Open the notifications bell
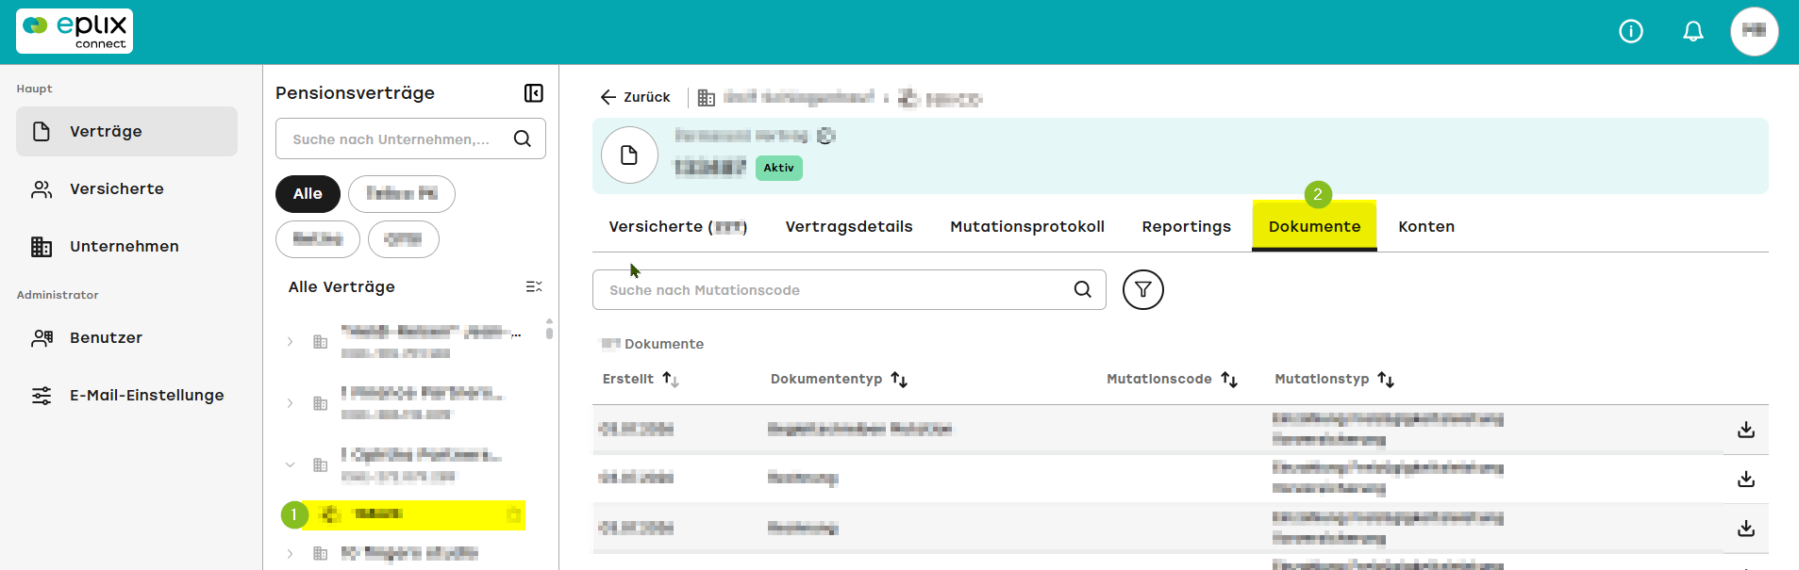1799x570 pixels. tap(1693, 32)
